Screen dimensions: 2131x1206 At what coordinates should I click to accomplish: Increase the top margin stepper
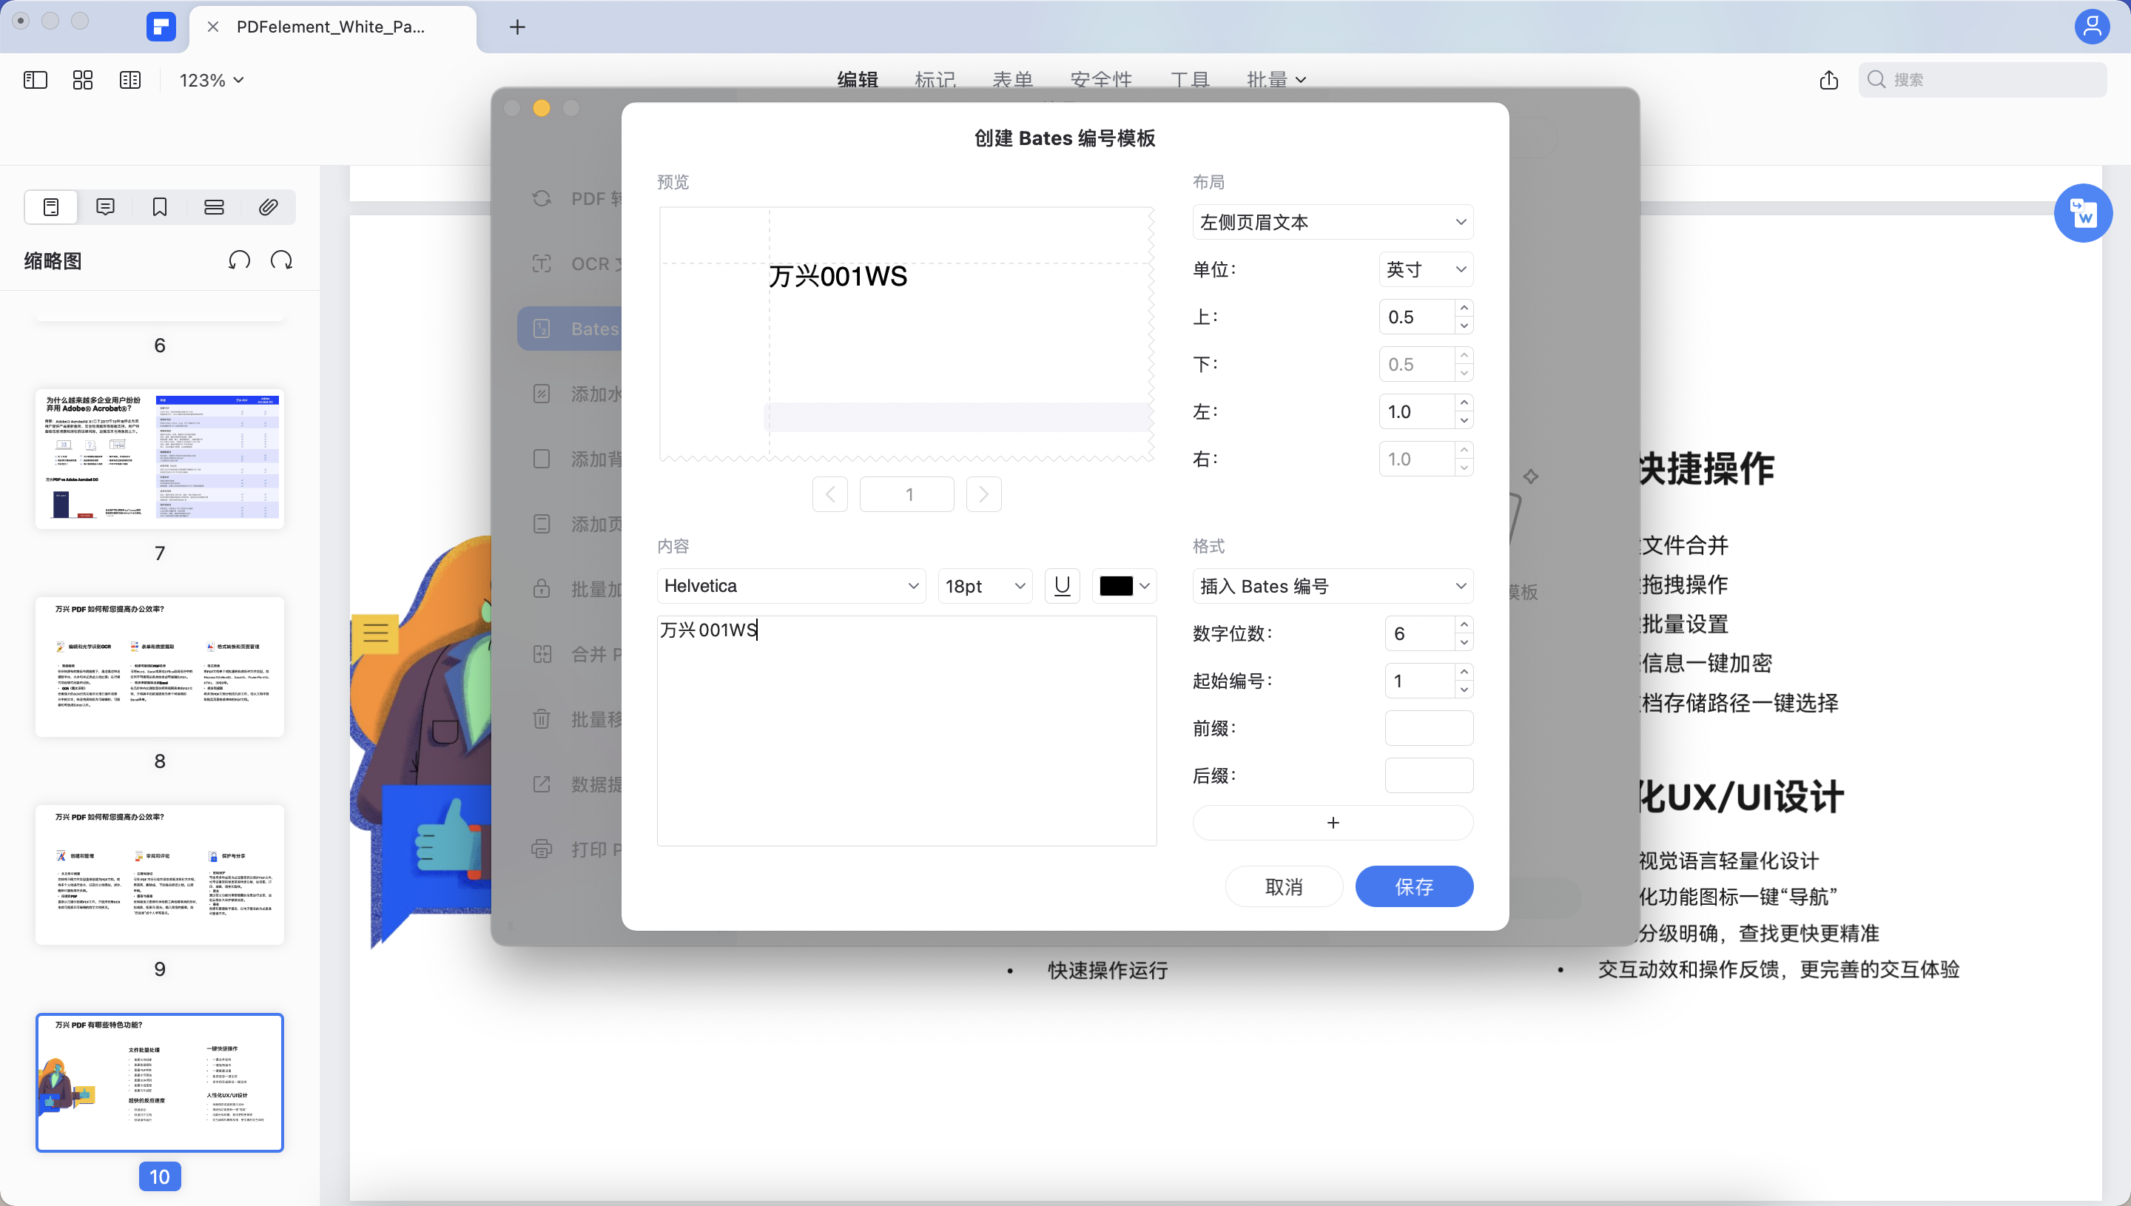pyautogui.click(x=1464, y=308)
